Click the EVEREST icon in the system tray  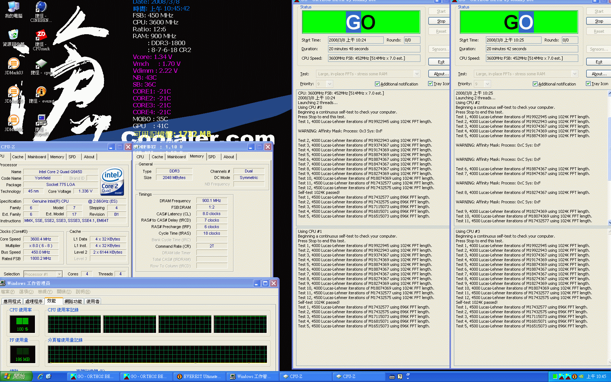pos(575,377)
